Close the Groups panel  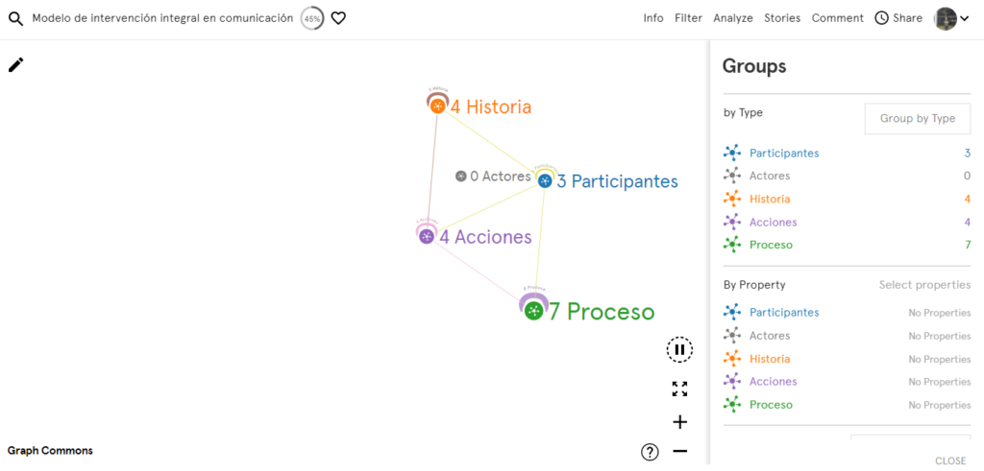pos(950,460)
